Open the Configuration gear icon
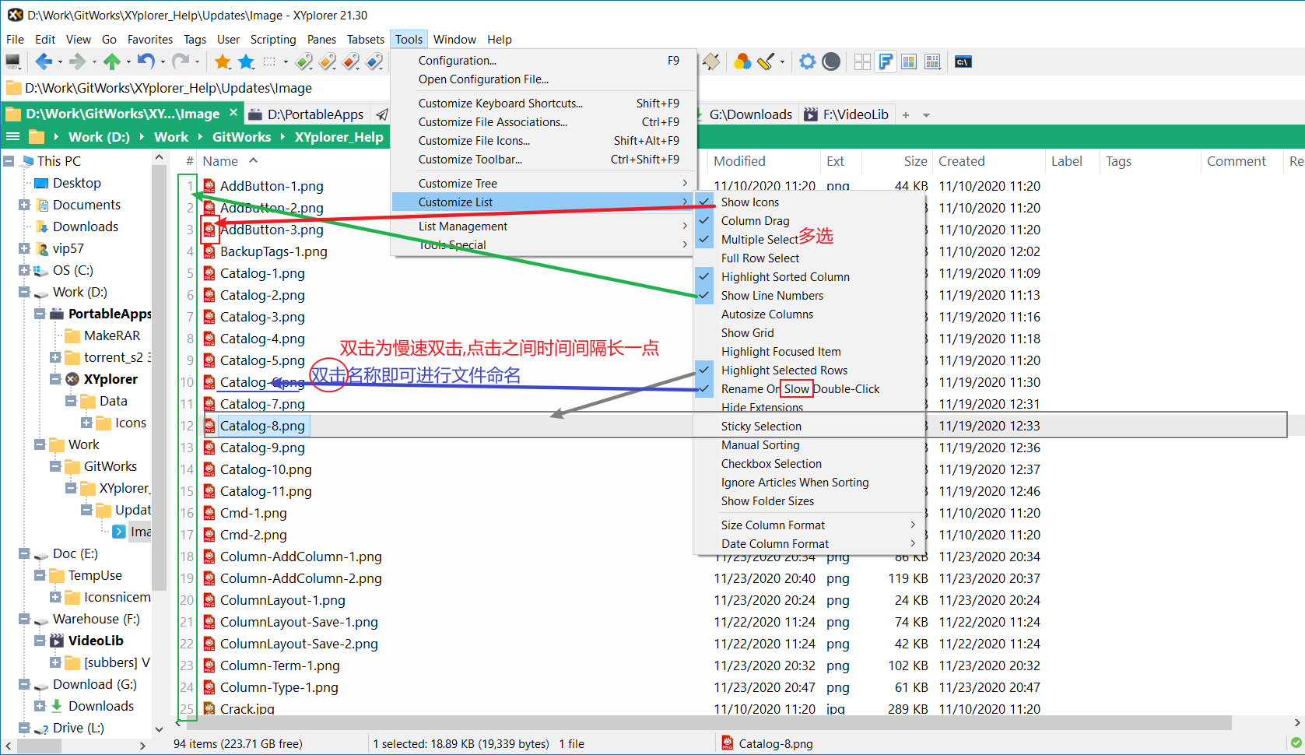The image size is (1305, 755). [808, 61]
